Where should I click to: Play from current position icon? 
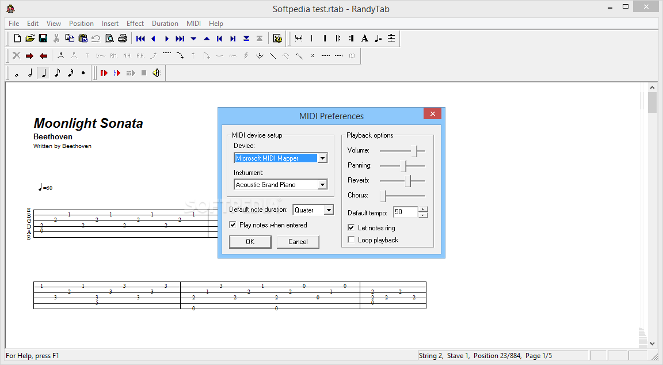coord(117,73)
